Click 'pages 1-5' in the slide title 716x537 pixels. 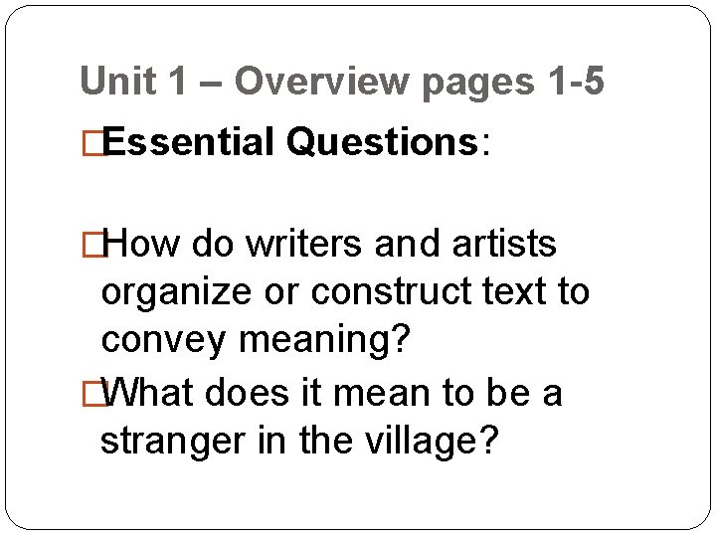pyautogui.click(x=512, y=82)
